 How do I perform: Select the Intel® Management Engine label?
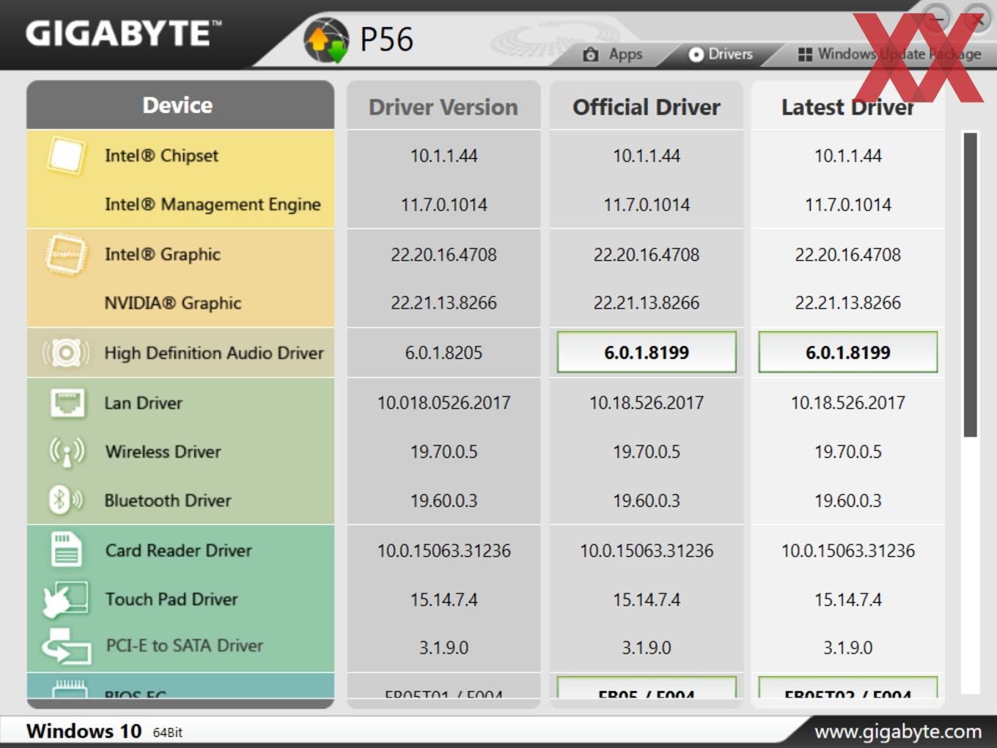[x=213, y=204]
